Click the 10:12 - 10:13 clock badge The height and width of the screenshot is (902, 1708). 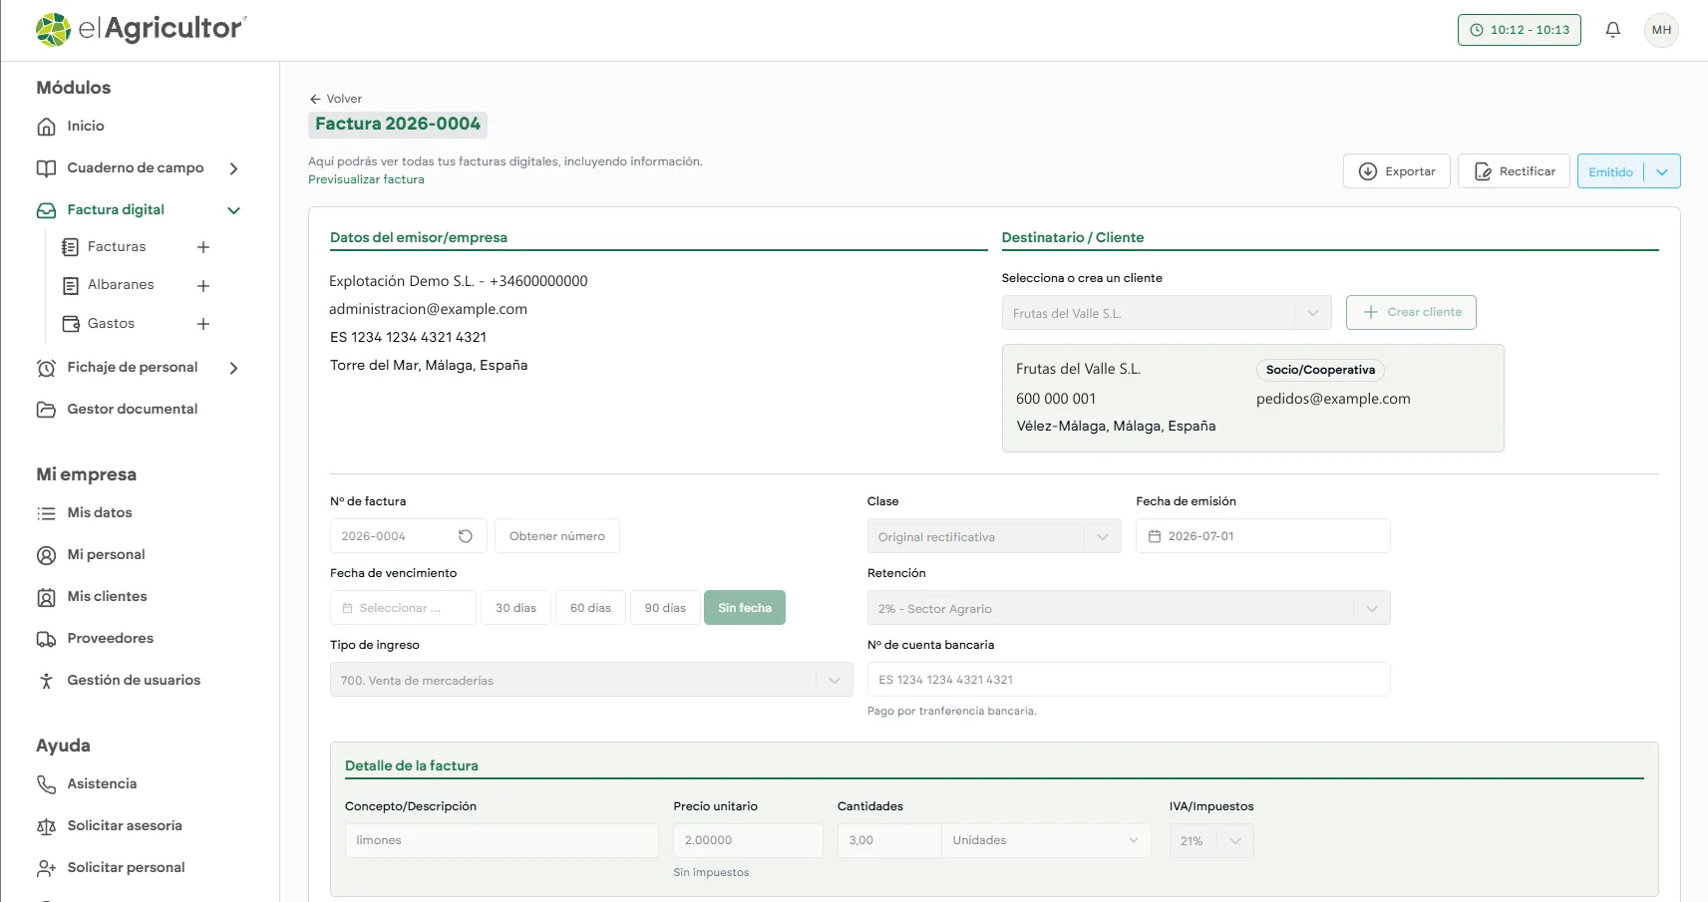pos(1519,30)
